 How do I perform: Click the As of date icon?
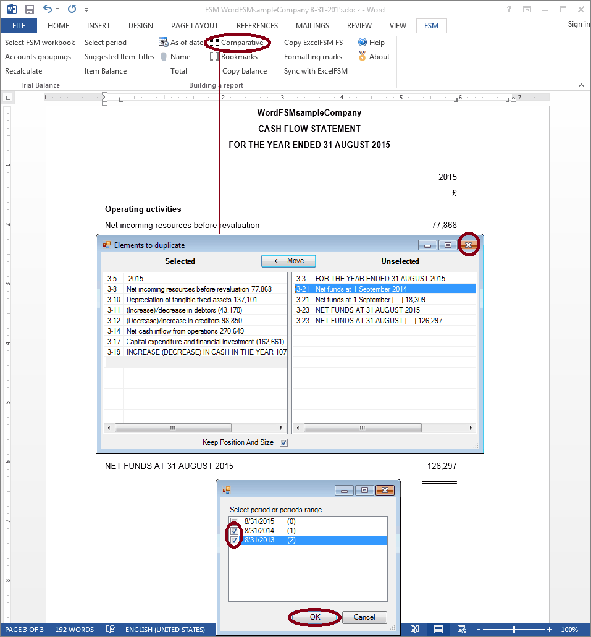164,42
